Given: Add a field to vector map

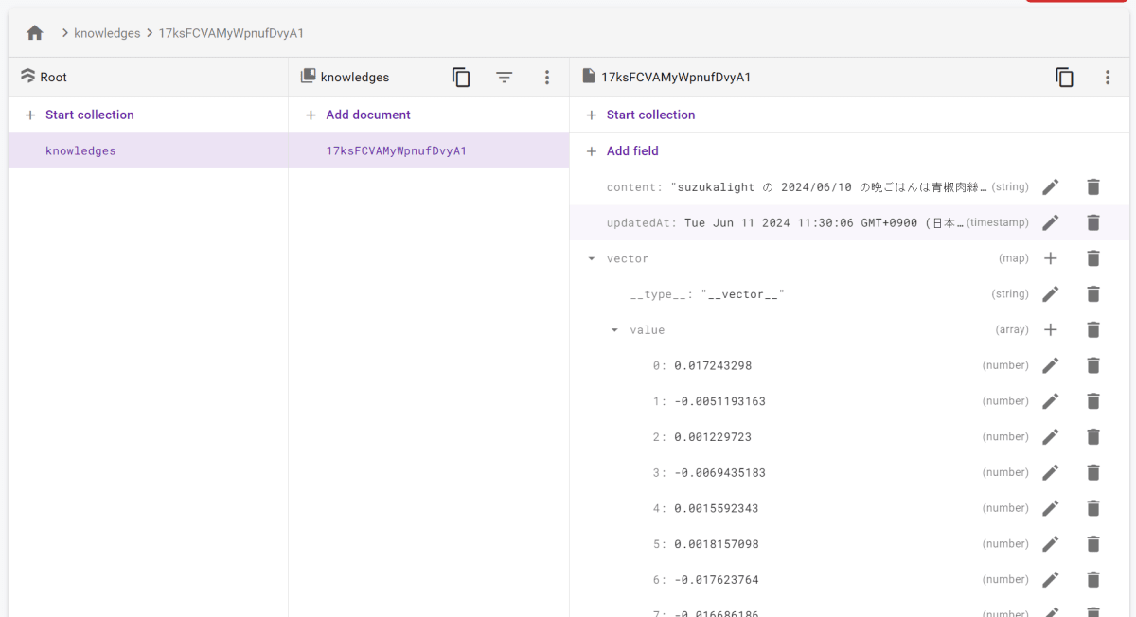Looking at the screenshot, I should pos(1050,258).
